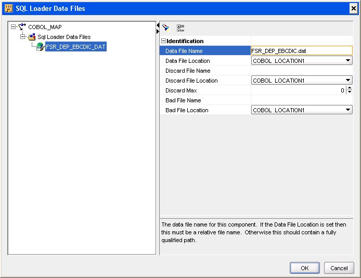Collapse the left pane using splitter arrow
The image size is (361, 278).
[x=158, y=25]
